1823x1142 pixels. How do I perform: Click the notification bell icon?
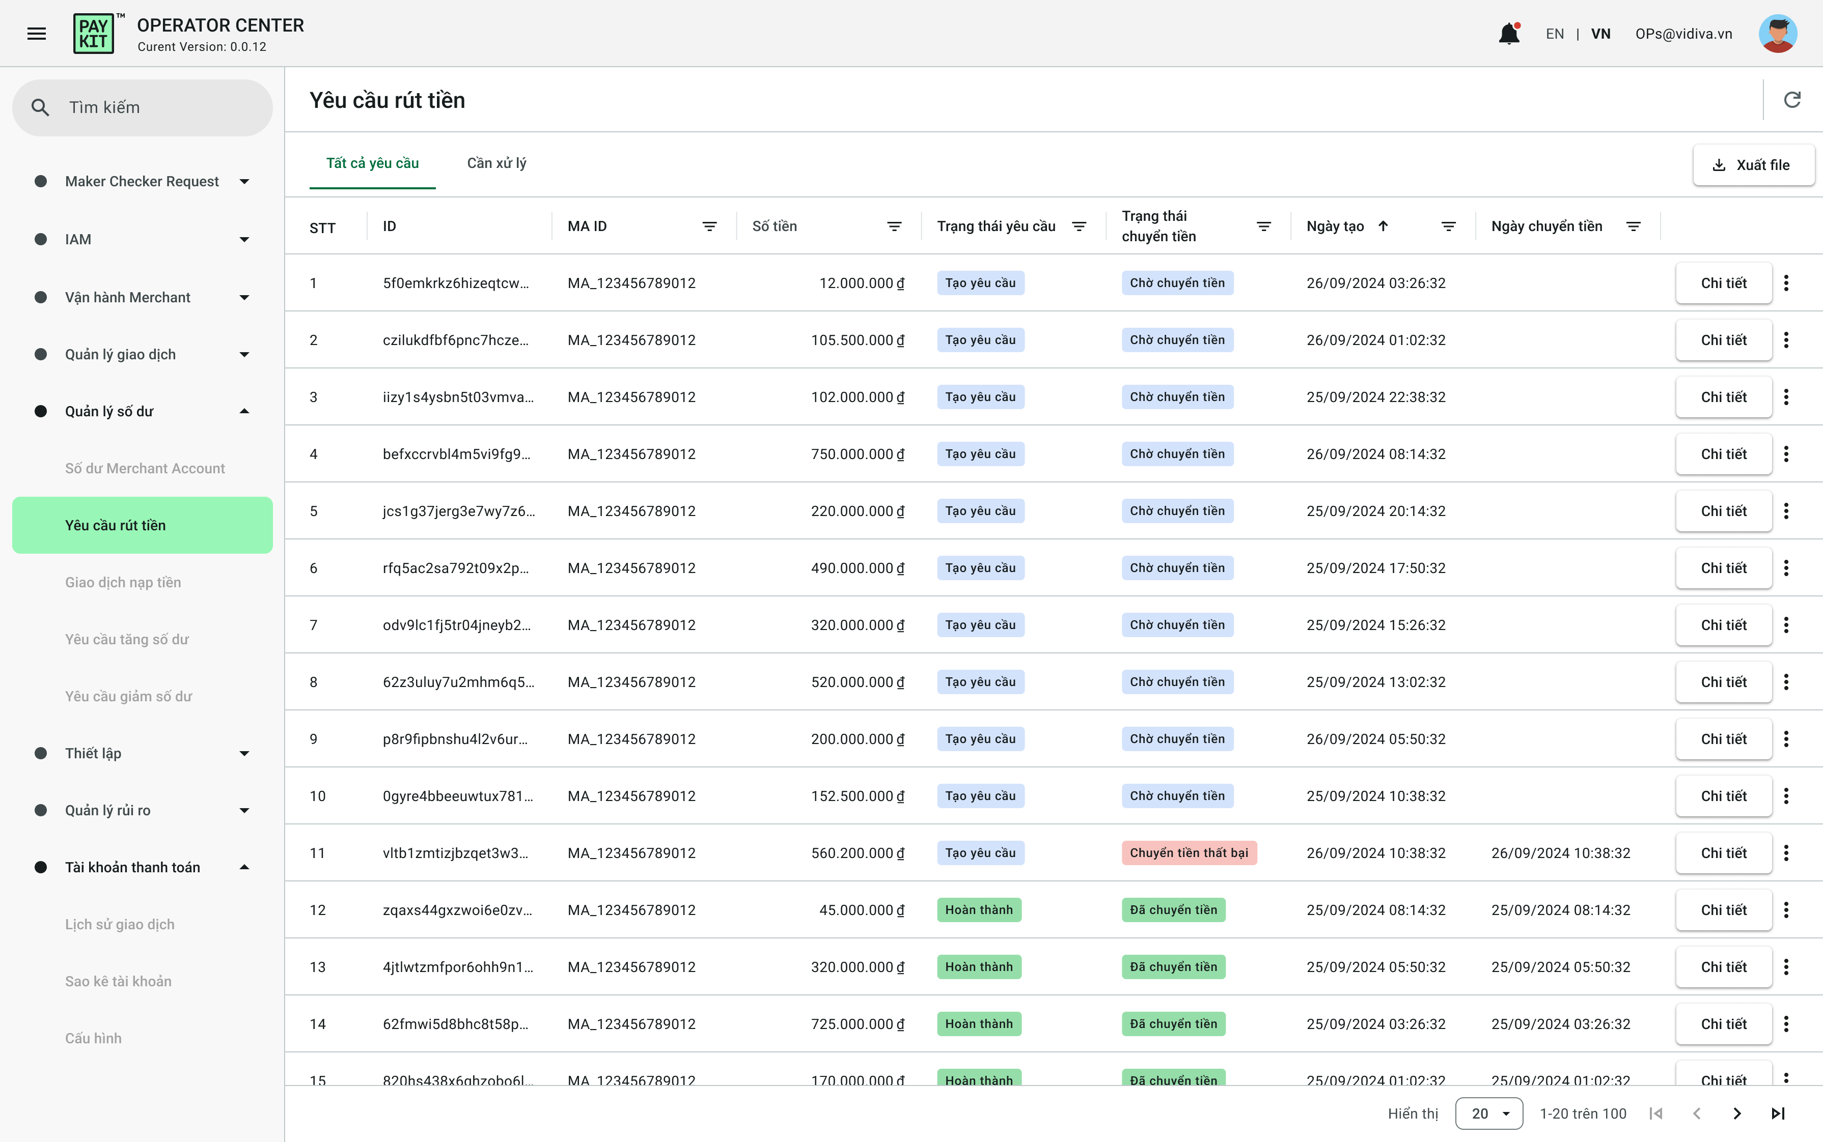1509,33
